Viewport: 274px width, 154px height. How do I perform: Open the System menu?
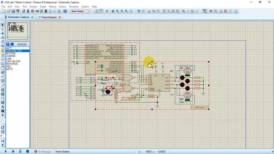click(x=85, y=7)
